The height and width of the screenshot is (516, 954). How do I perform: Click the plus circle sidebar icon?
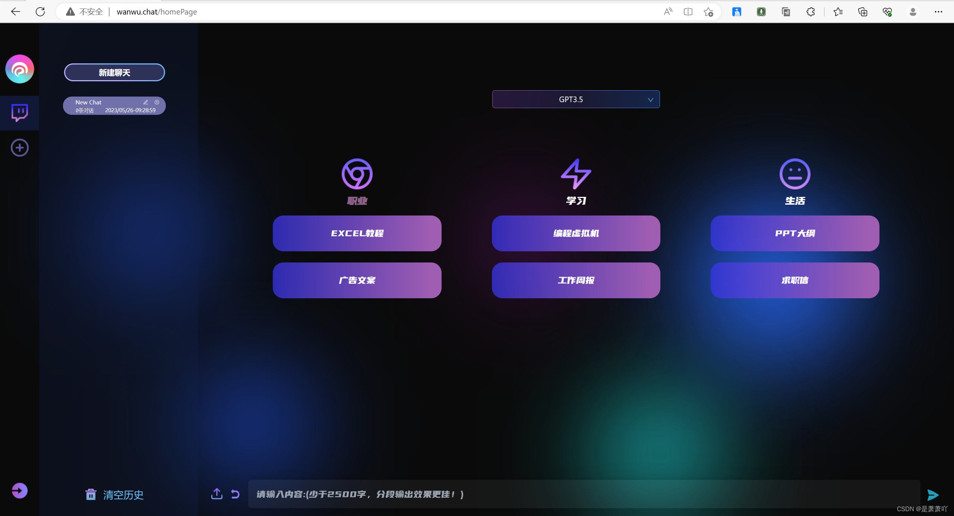coord(20,148)
